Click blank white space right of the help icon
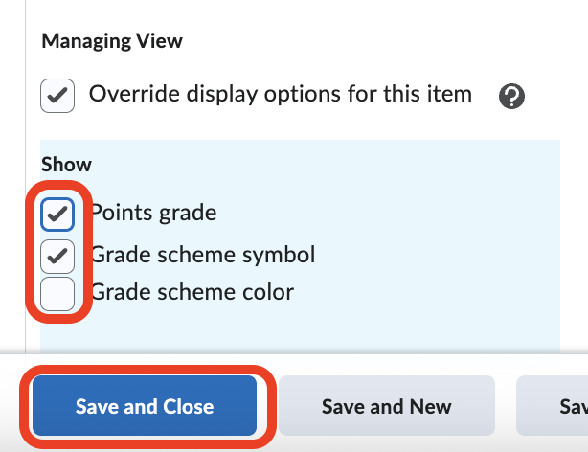The image size is (588, 452). [x=560, y=96]
